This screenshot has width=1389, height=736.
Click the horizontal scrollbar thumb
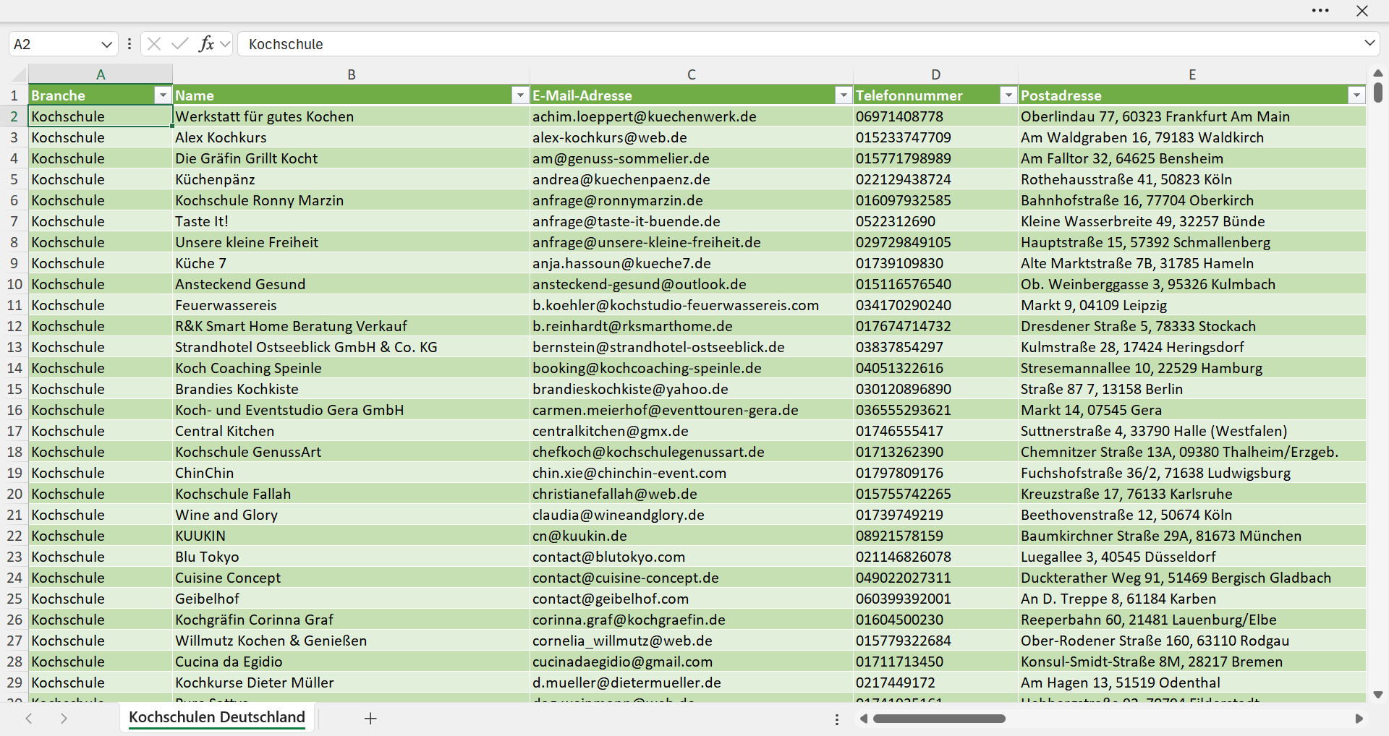click(939, 719)
